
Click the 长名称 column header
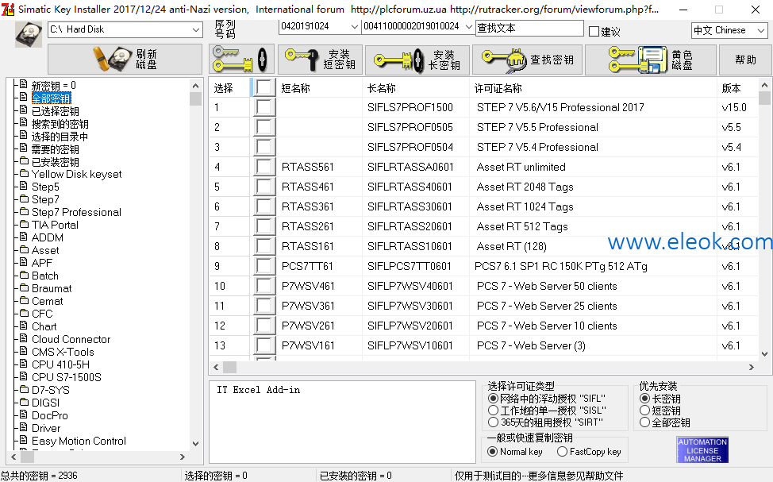click(x=382, y=88)
